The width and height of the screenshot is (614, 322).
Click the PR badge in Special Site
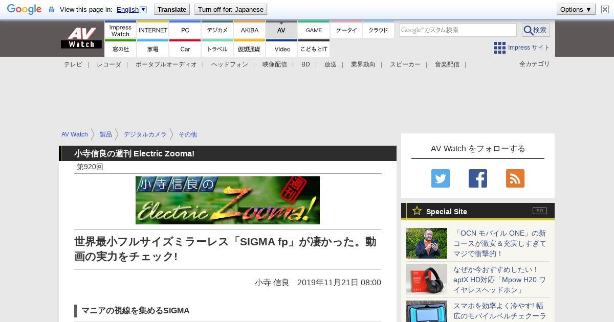point(540,211)
